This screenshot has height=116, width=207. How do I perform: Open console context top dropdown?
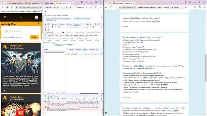click(x=53, y=99)
